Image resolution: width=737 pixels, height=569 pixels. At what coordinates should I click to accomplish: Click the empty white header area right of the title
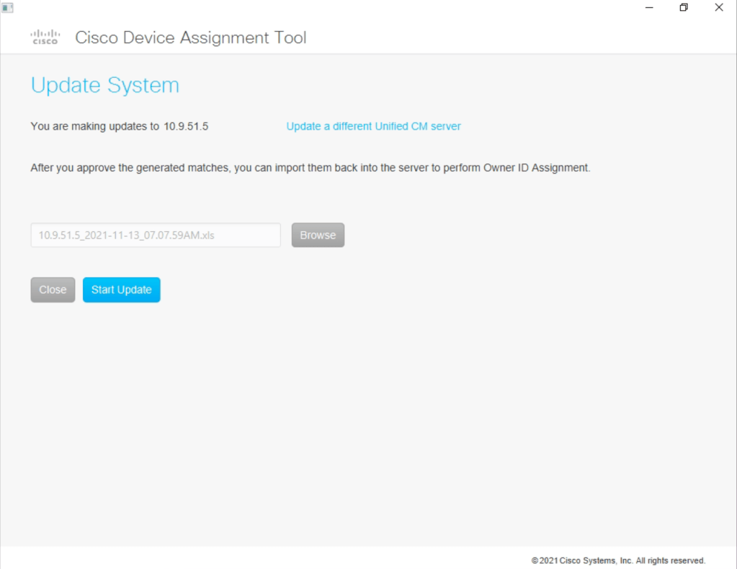tap(519, 37)
